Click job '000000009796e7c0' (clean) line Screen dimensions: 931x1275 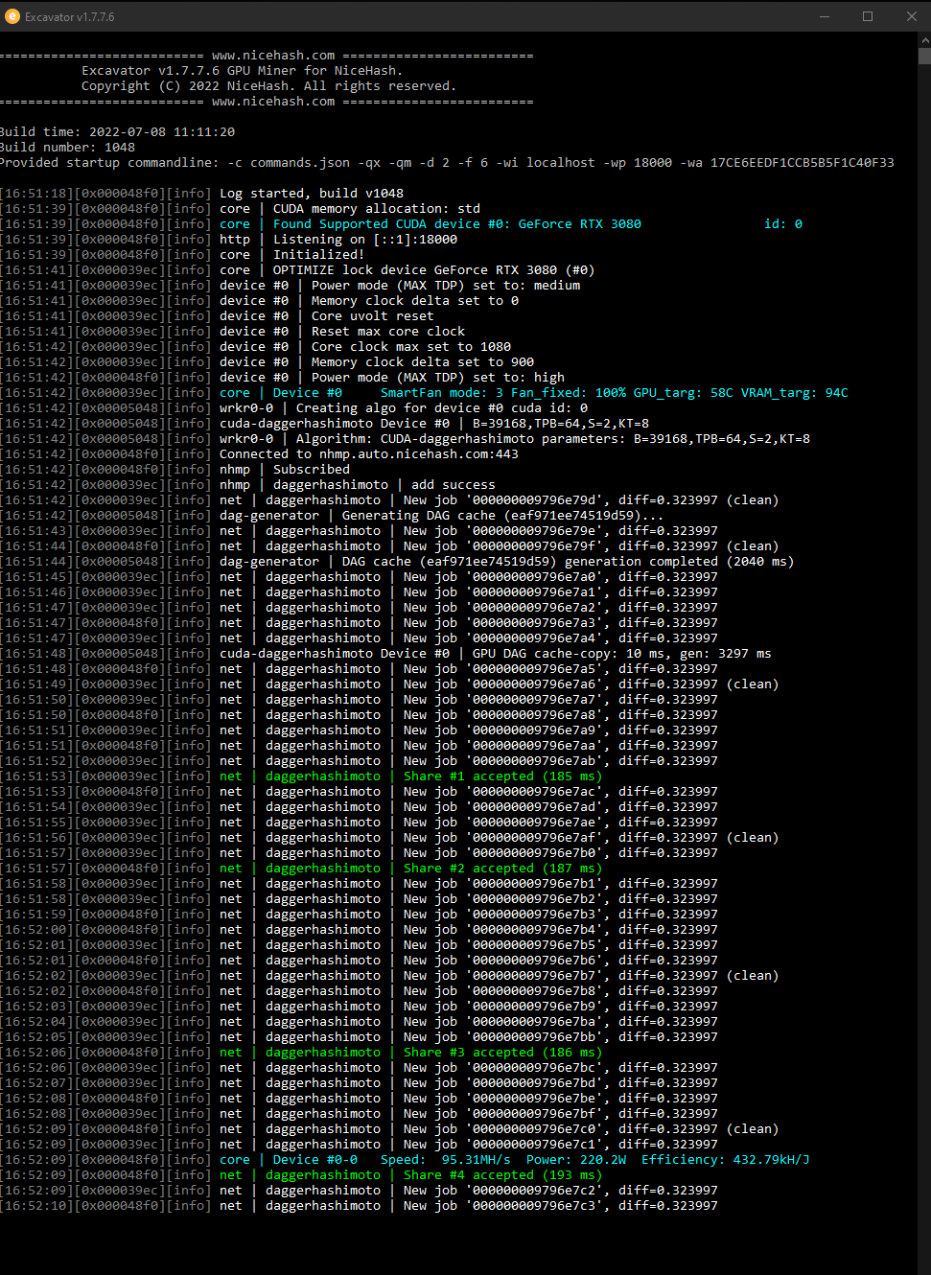click(389, 1129)
